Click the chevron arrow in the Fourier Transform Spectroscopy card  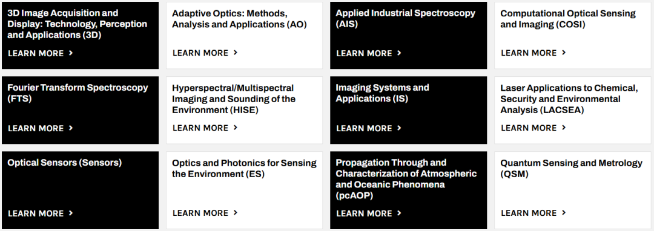pyautogui.click(x=71, y=128)
